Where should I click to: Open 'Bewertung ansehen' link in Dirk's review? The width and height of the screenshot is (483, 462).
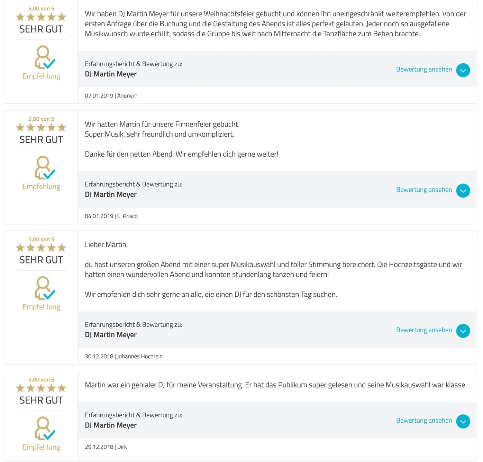pyautogui.click(x=424, y=421)
